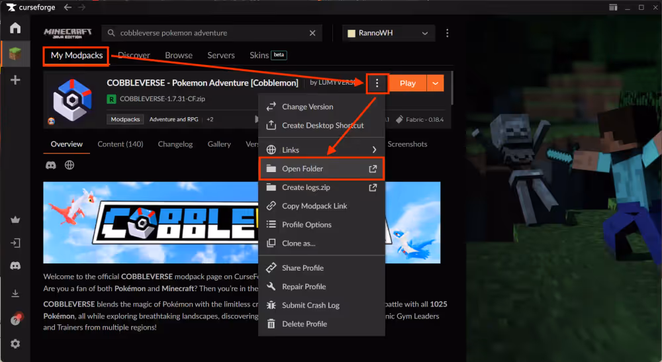The width and height of the screenshot is (662, 362).
Task: Open the Skins beta tab
Action: coord(268,56)
